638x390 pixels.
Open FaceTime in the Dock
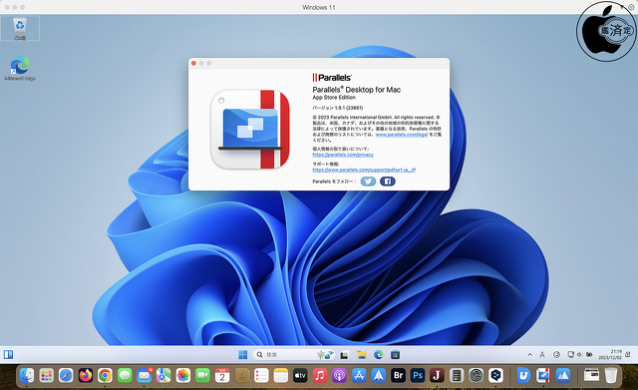click(202, 375)
